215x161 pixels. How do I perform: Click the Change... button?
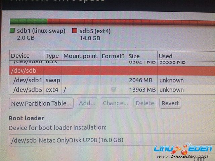(x=116, y=103)
